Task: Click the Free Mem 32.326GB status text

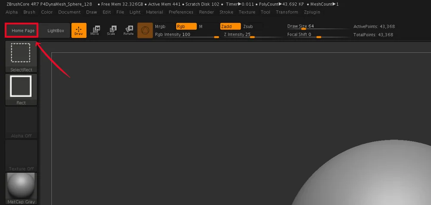Action: 122,4
